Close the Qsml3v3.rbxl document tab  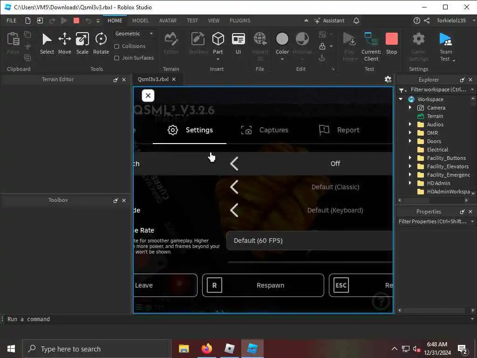click(x=174, y=79)
